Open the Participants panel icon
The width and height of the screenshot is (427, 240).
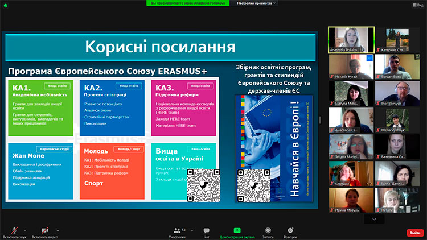click(176, 230)
